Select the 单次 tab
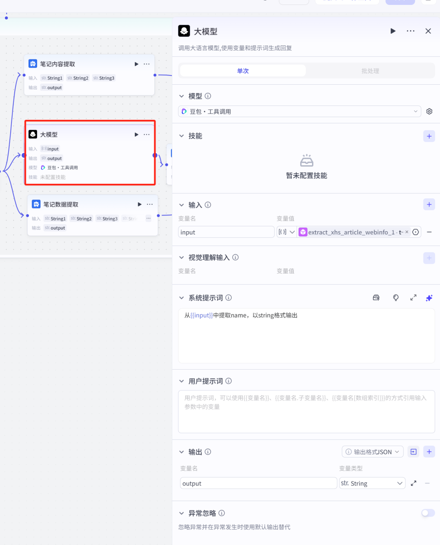Screen dimensions: 440x545 (x=242, y=70)
